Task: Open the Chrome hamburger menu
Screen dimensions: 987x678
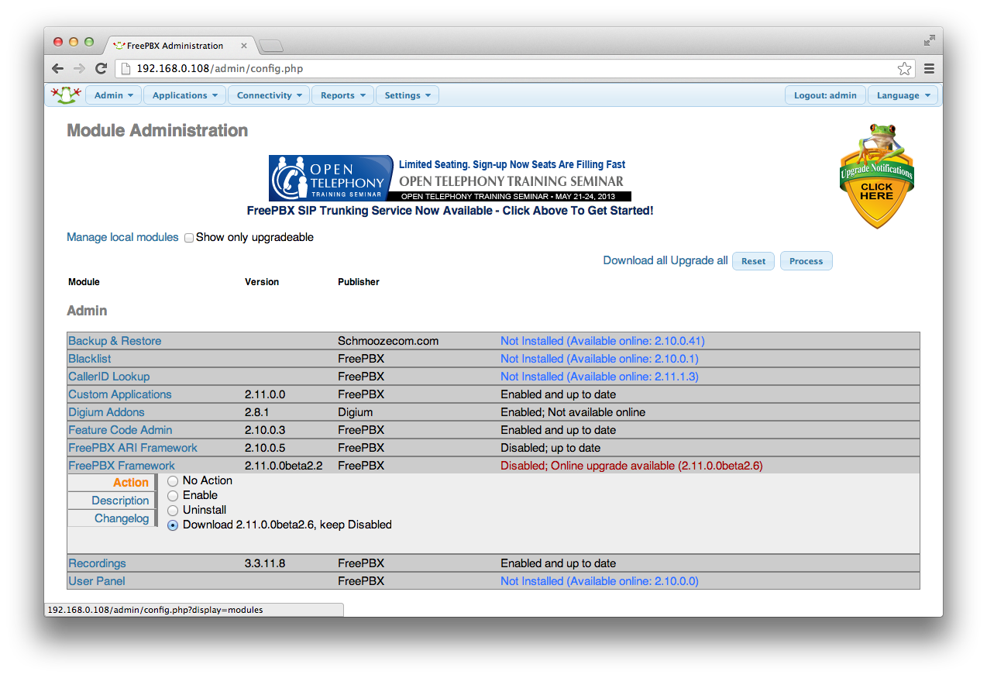Action: click(x=929, y=68)
